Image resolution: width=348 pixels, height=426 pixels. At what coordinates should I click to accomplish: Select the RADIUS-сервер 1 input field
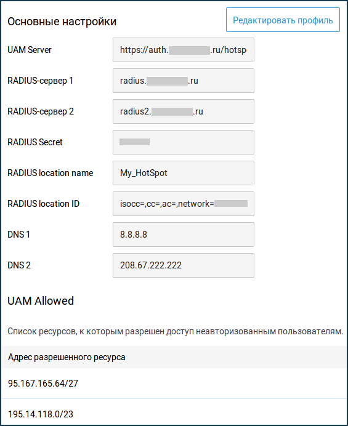tap(184, 81)
